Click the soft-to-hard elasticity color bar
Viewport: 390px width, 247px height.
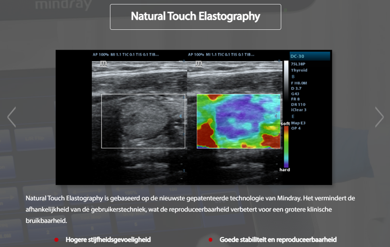[x=286, y=146]
